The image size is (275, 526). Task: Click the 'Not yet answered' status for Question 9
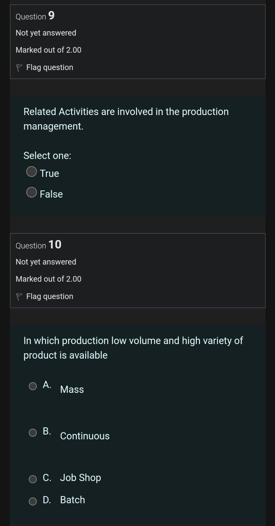click(x=46, y=33)
